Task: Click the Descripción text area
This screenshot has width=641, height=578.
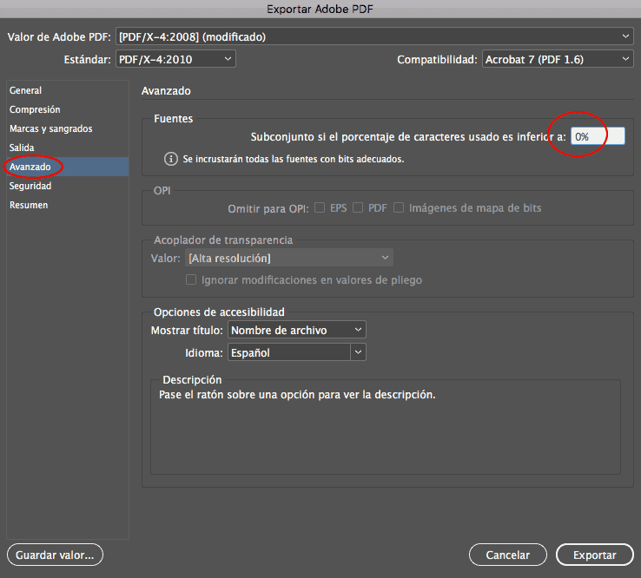Action: point(386,427)
